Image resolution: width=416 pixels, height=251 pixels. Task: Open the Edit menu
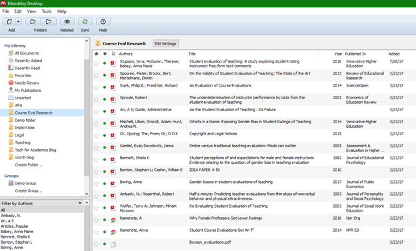coord(18,11)
